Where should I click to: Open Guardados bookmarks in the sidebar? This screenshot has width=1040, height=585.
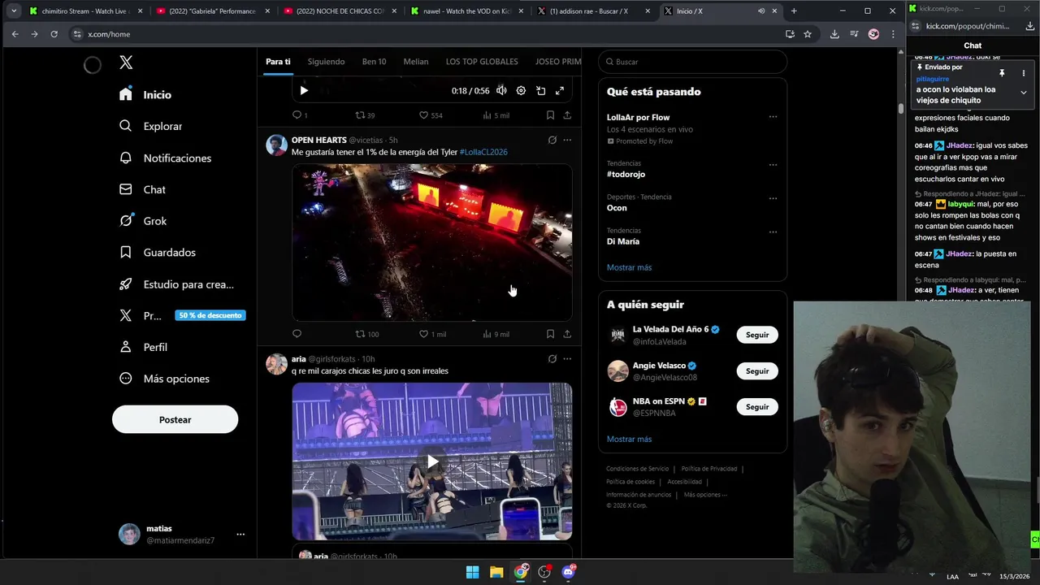158,253
